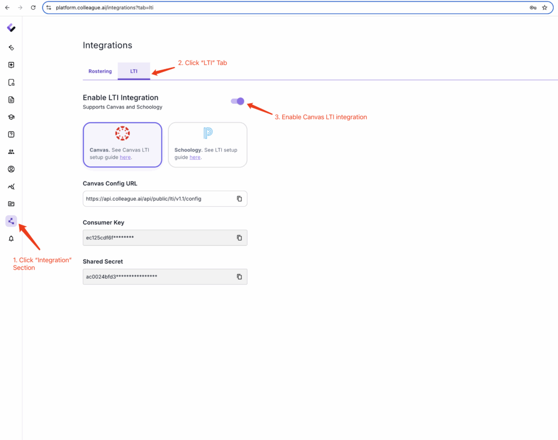This screenshot has height=440, width=558.
Task: Copy the Canvas Config URL
Action: click(239, 199)
